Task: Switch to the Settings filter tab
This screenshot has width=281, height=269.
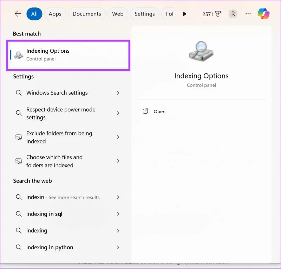Action: click(x=145, y=14)
